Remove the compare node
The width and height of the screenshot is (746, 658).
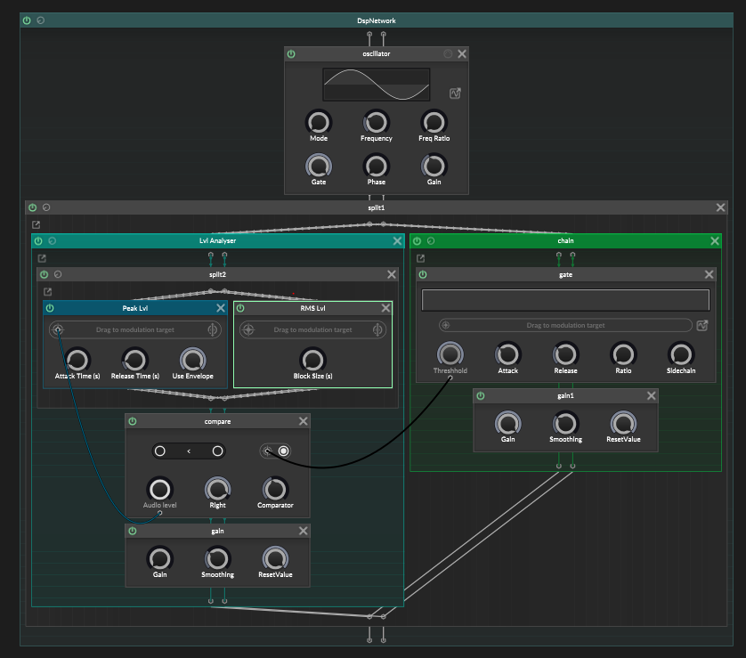pyautogui.click(x=303, y=421)
